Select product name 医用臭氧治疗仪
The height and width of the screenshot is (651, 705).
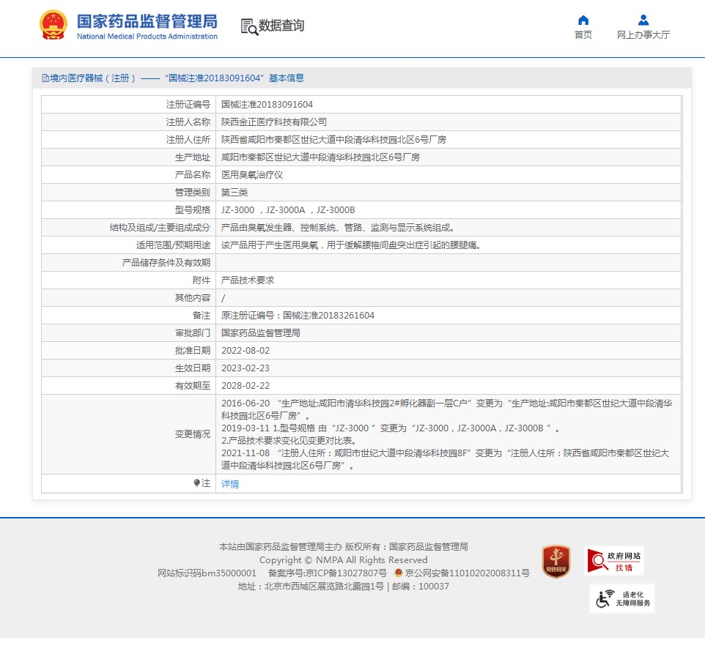click(x=252, y=175)
